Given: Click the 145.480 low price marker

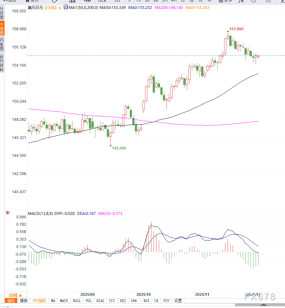Looking at the screenshot, I should (x=119, y=148).
